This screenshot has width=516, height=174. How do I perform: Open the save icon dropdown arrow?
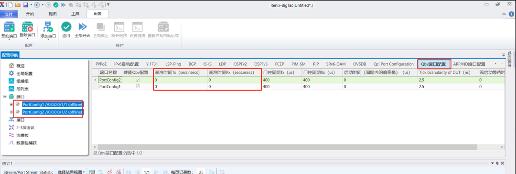(x=31, y=5)
